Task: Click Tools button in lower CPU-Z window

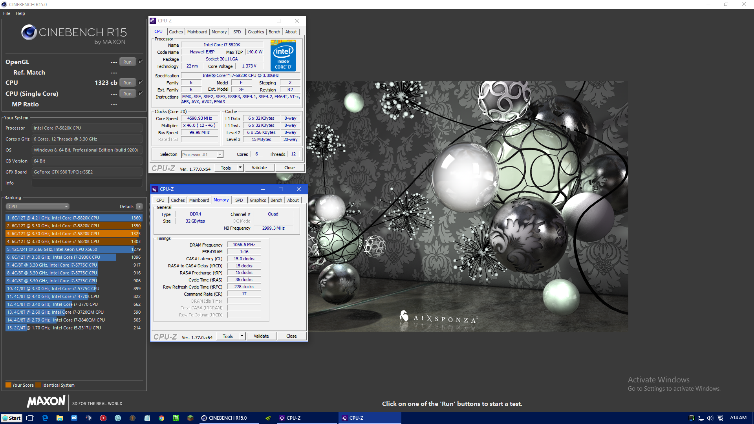Action: pos(228,336)
